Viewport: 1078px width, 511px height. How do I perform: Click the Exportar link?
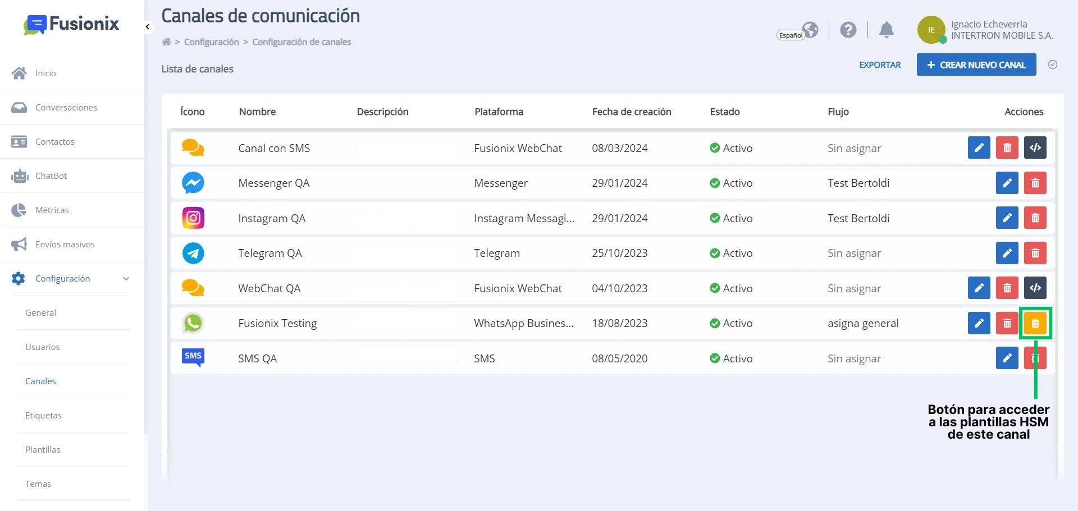[880, 65]
